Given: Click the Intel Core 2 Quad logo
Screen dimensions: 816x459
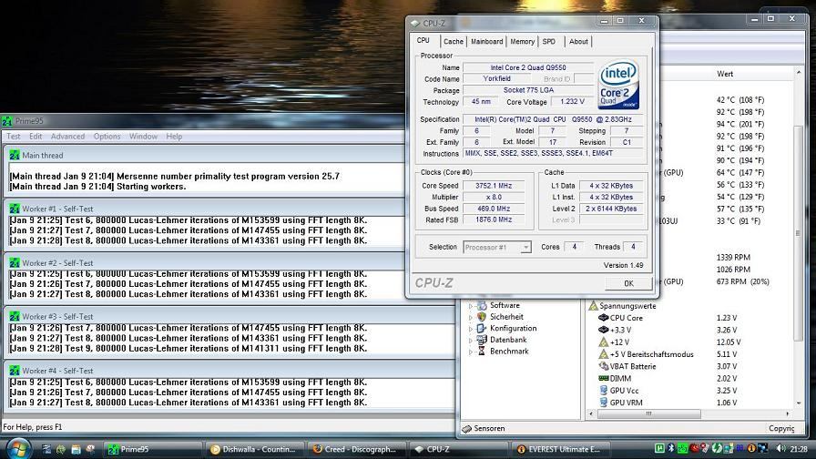Looking at the screenshot, I should [618, 86].
